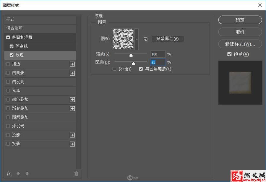Click the style preview thumbnail
Image resolution: width=266 pixels, height=182 pixels.
(x=240, y=83)
